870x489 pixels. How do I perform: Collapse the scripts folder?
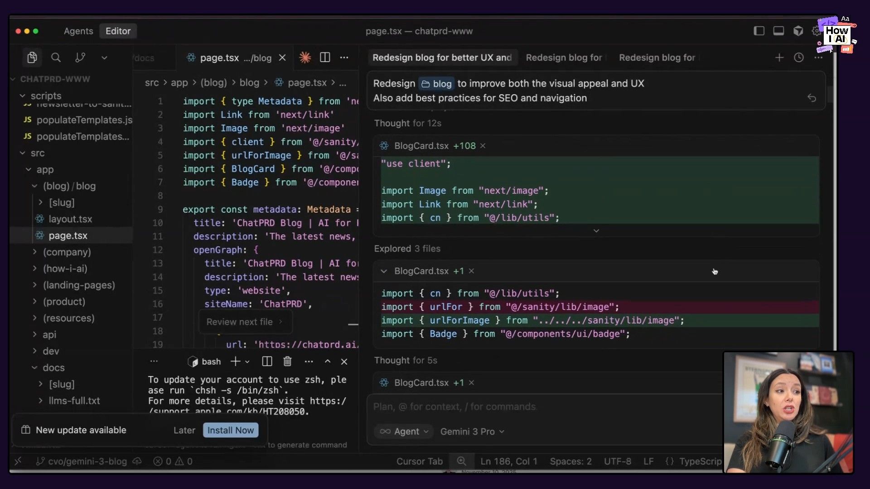[x=45, y=96]
